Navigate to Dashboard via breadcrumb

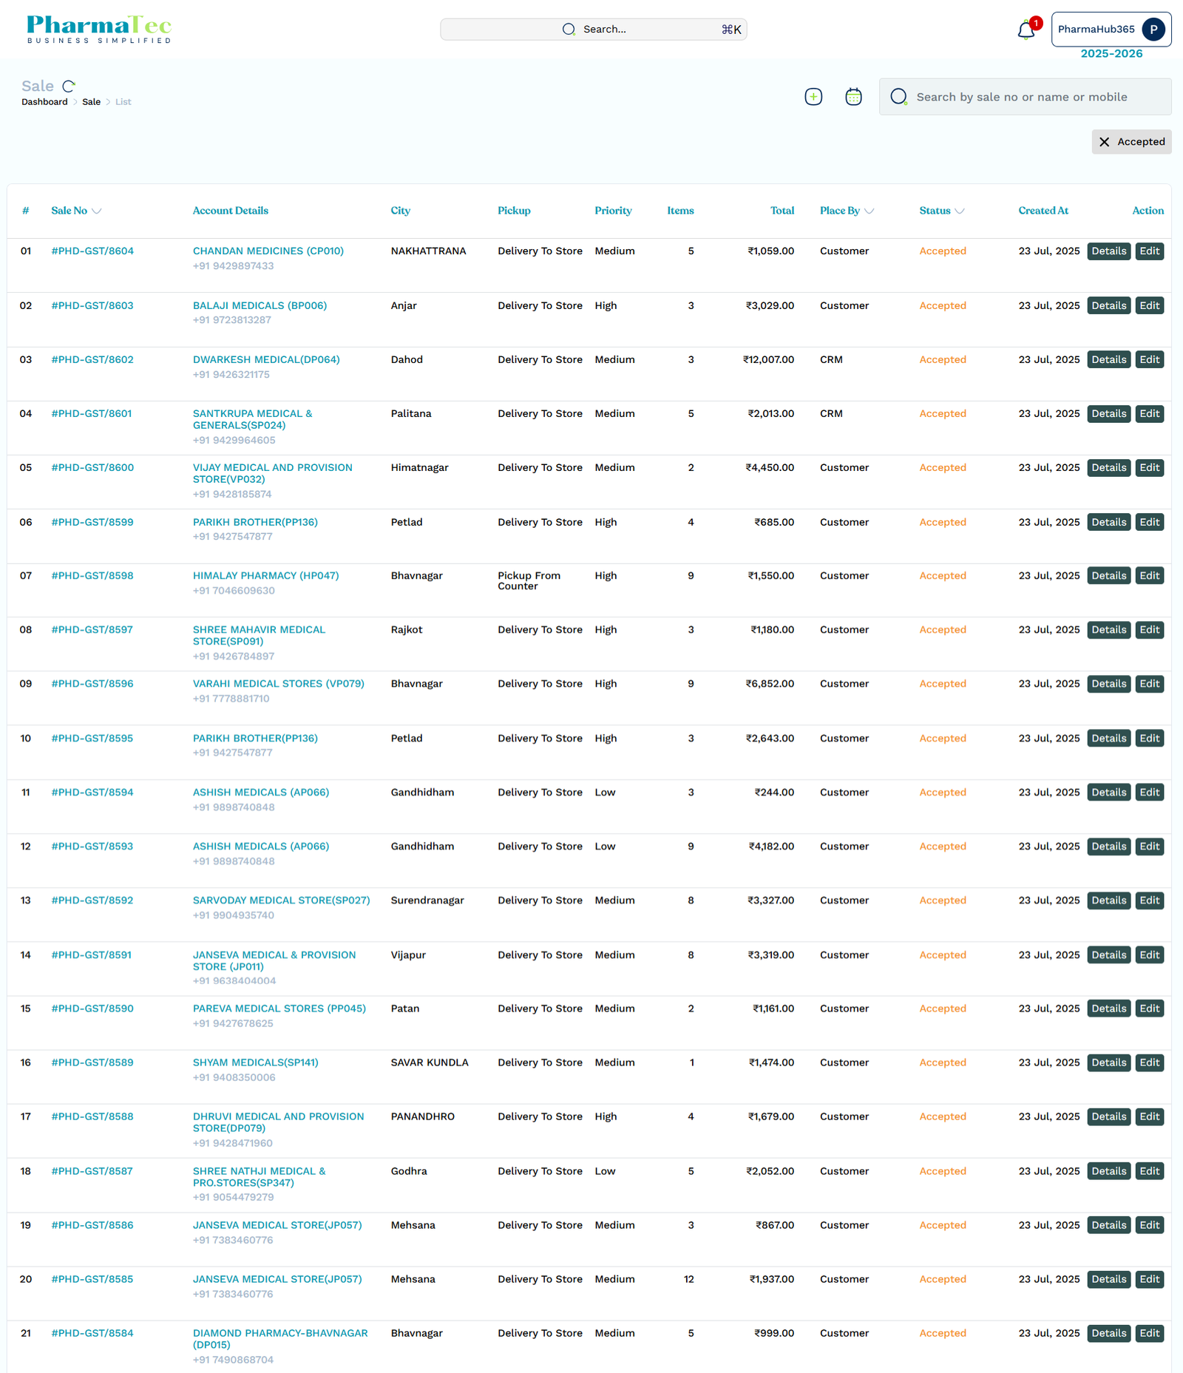[44, 101]
